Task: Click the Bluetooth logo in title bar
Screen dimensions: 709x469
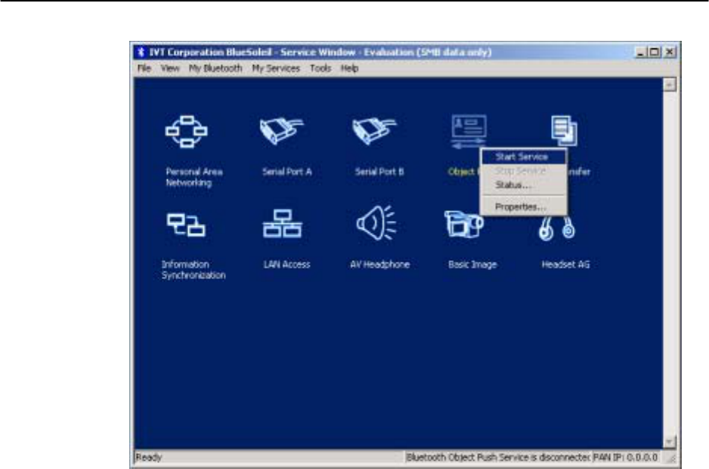Action: tap(141, 52)
